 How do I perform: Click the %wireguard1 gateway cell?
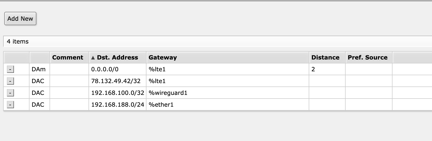click(168, 93)
